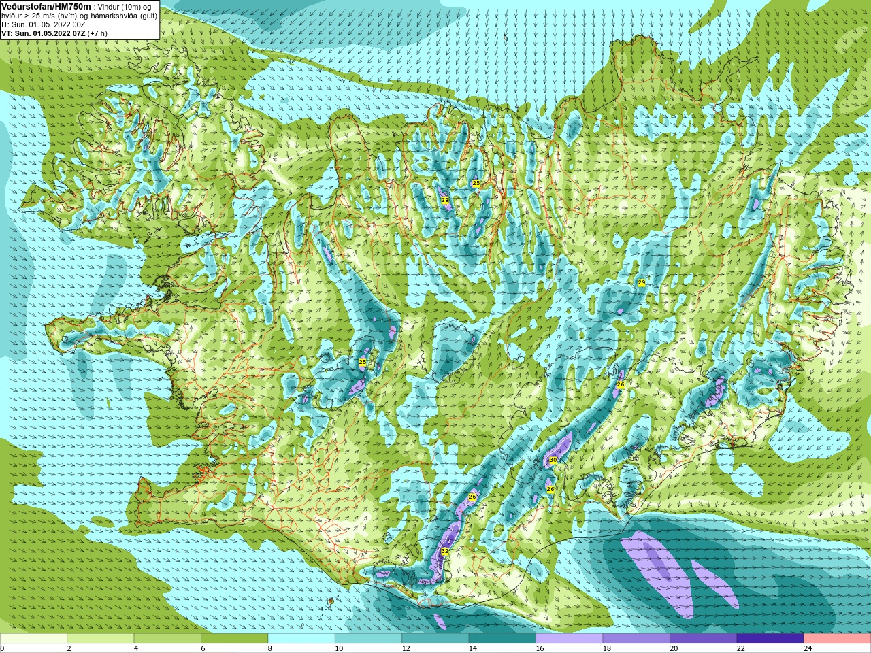Click the scale label '24' under the legend
The image size is (871, 653).
click(x=808, y=648)
